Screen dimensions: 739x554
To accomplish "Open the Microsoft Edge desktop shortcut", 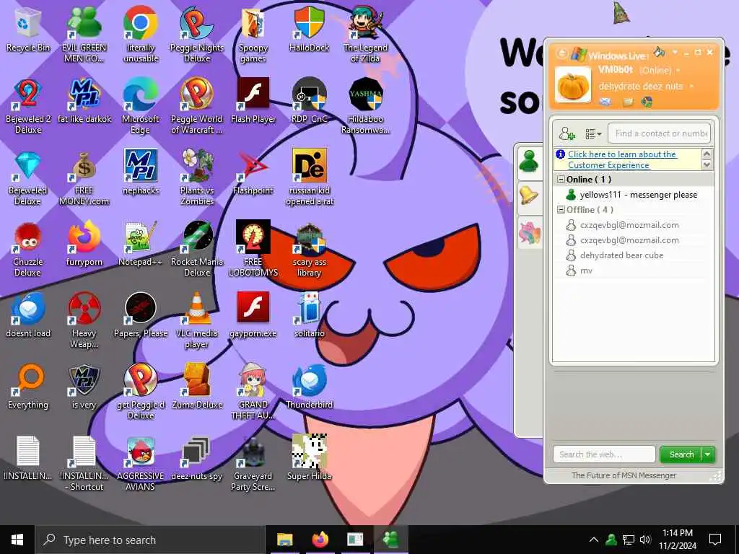I will (141, 106).
